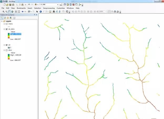Screen dimensions: 164x119
Task: Open Table Of Contents Options
Action: click(14, 18)
